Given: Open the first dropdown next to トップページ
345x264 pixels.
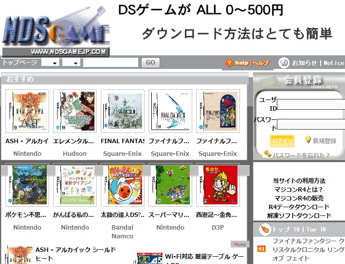Looking at the screenshot, I should (x=51, y=63).
